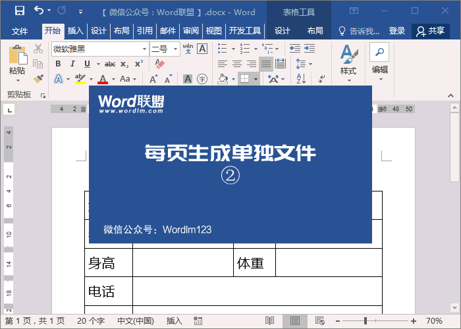This screenshot has height=329, width=461.
Task: Open the font color dropdown arrow
Action: point(113,79)
